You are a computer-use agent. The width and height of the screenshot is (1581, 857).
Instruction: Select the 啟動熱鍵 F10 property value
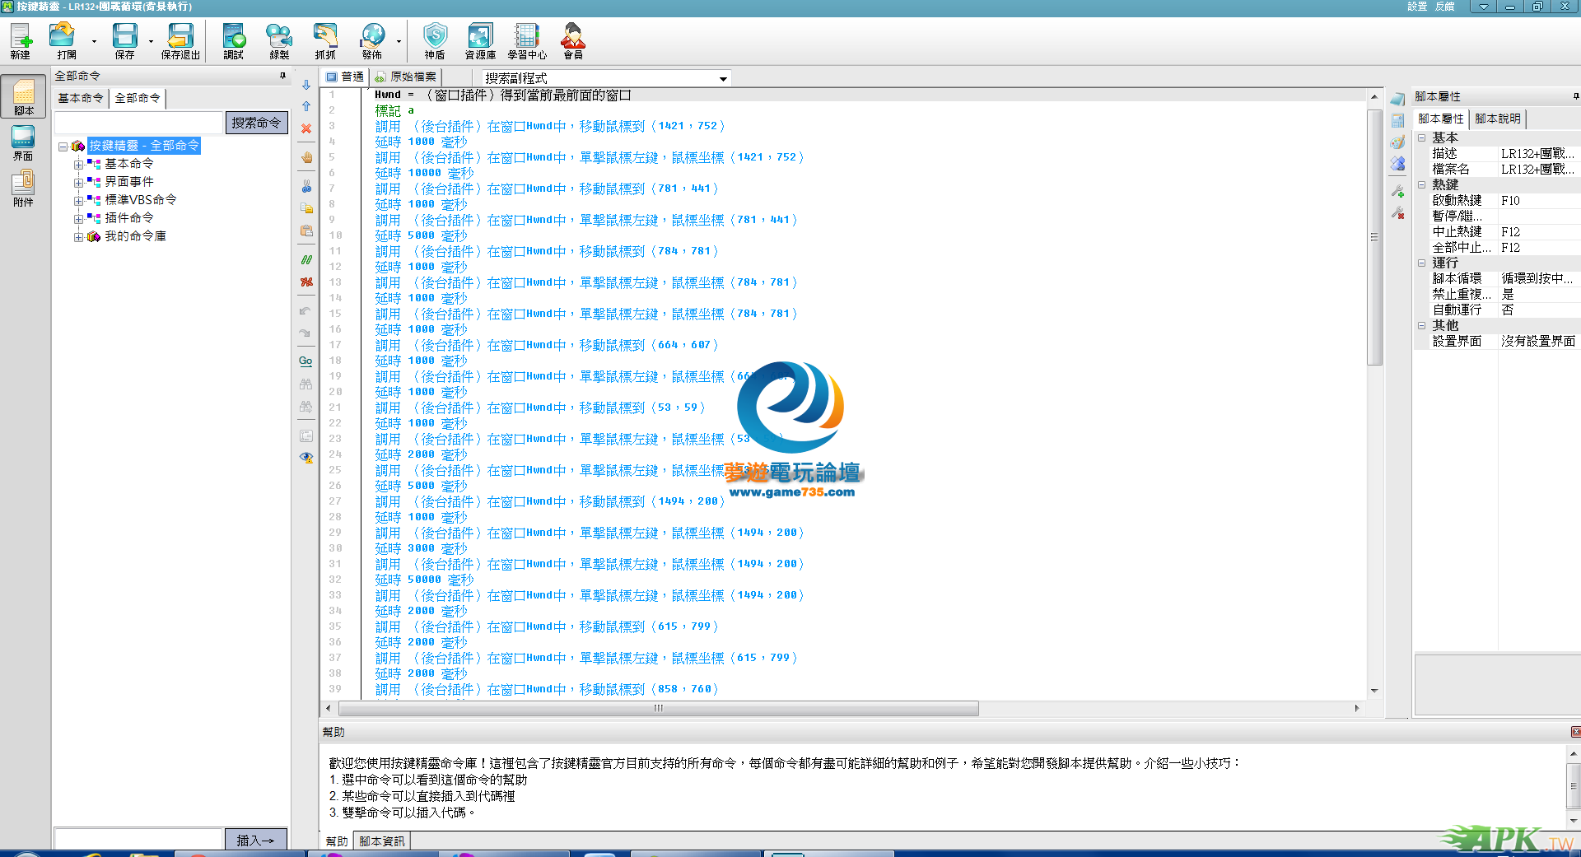click(1538, 200)
